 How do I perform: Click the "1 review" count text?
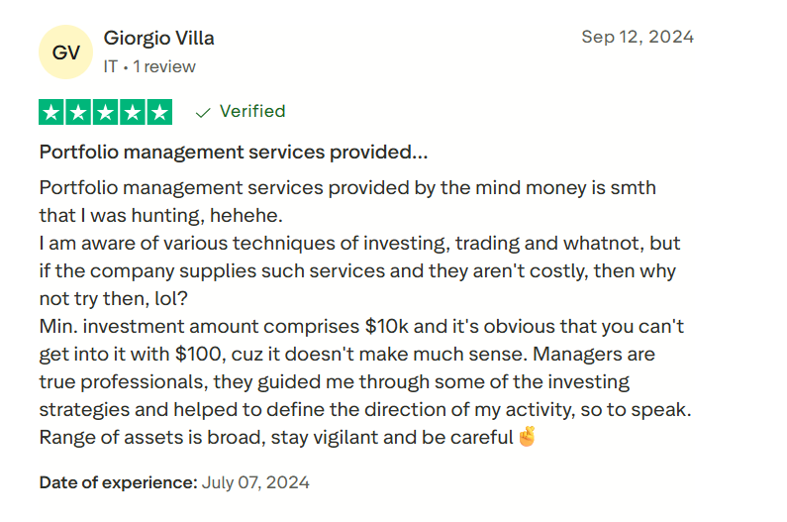(165, 66)
